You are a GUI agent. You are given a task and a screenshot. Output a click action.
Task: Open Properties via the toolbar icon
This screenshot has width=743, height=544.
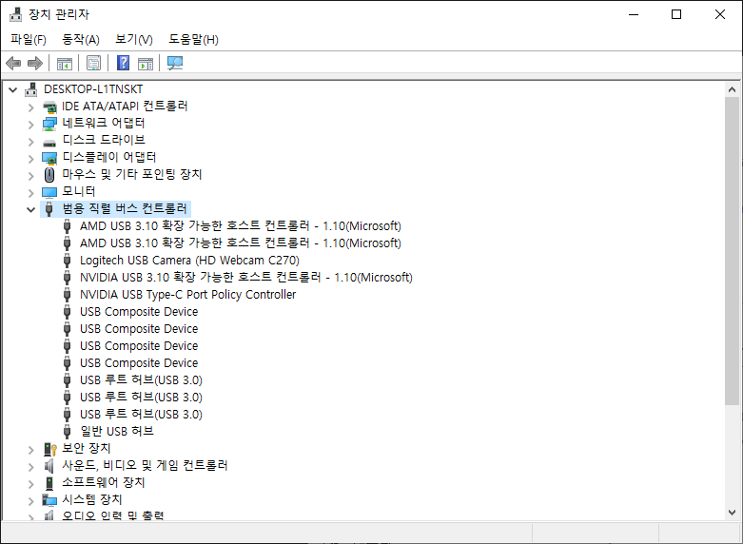pyautogui.click(x=94, y=63)
